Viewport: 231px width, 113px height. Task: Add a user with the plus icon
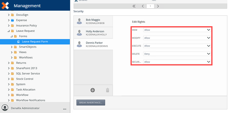click(93, 90)
